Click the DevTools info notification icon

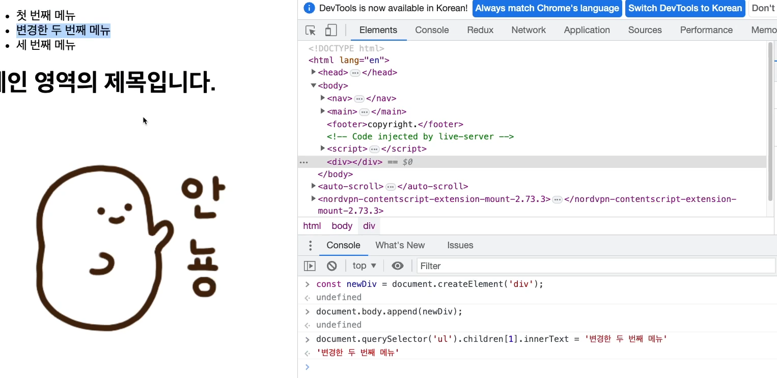(x=309, y=8)
